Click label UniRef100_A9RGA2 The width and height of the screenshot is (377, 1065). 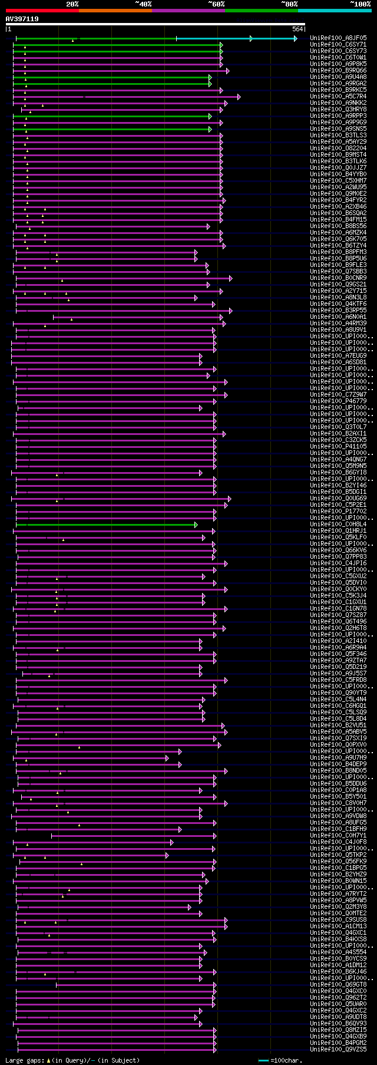[338, 84]
